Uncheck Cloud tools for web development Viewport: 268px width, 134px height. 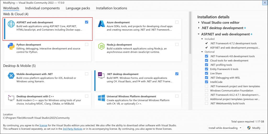tap(206, 60)
